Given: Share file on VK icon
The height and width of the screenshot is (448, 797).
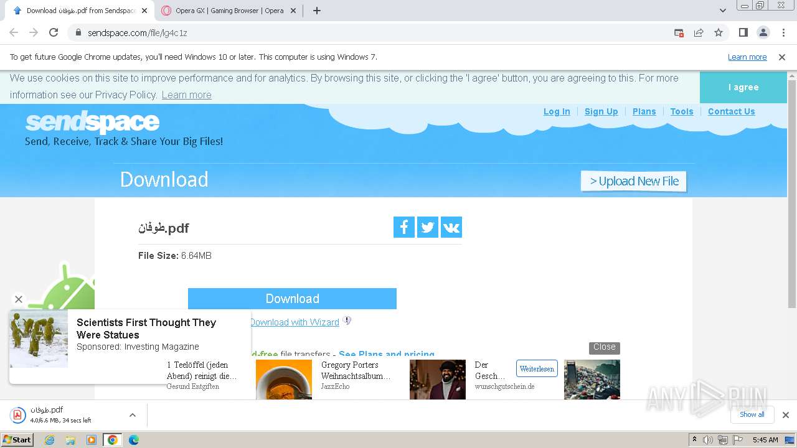Looking at the screenshot, I should tap(451, 227).
